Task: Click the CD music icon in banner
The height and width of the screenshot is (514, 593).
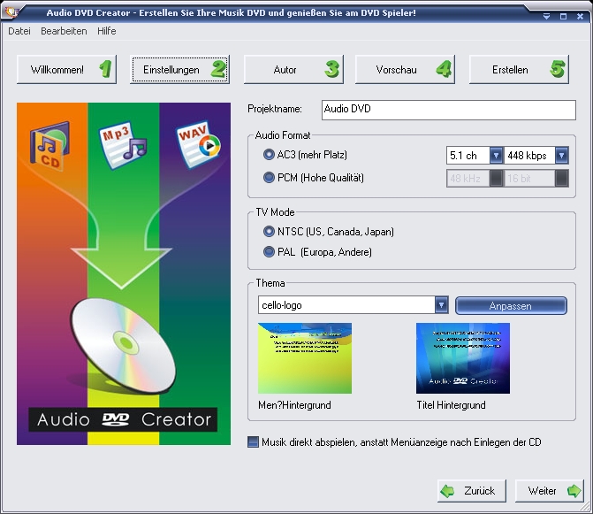Action: [49, 146]
